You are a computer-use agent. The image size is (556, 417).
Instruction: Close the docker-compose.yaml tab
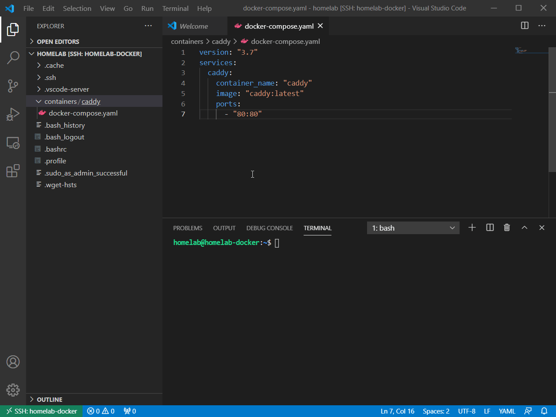point(320,26)
